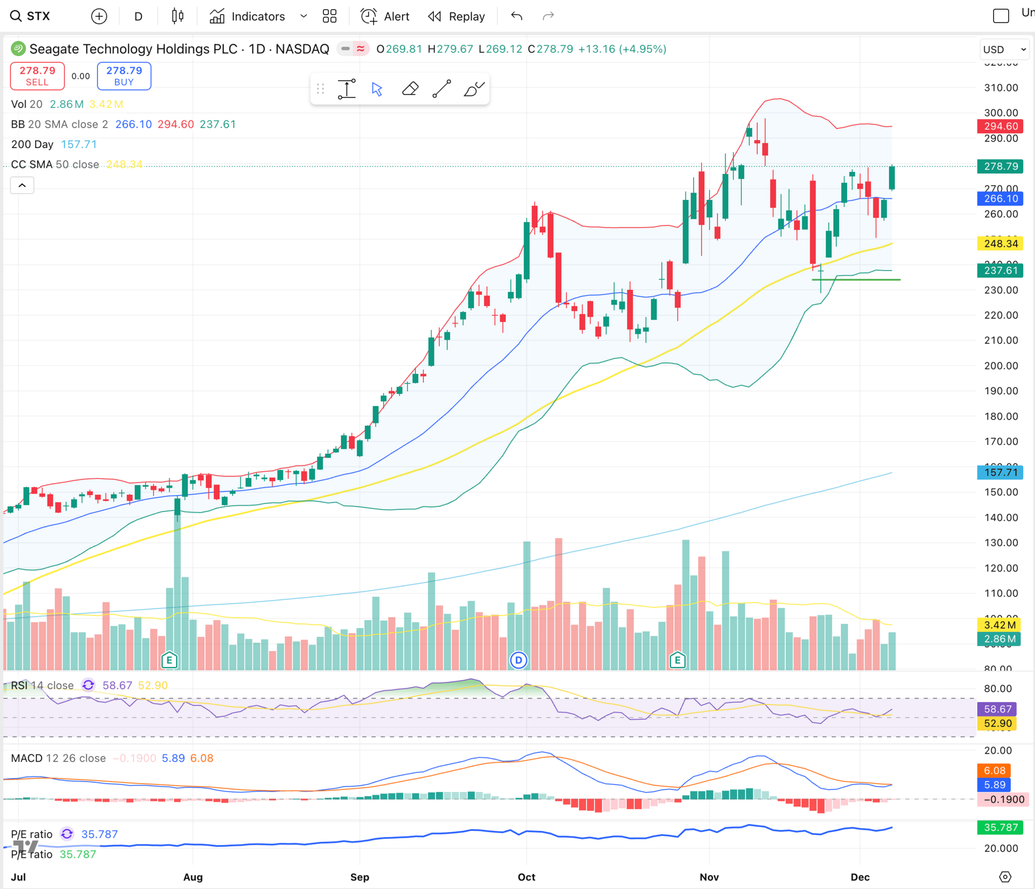Expand the Indicators favorites dropdown arrow
Viewport: 1035px width, 889px height.
coord(303,16)
